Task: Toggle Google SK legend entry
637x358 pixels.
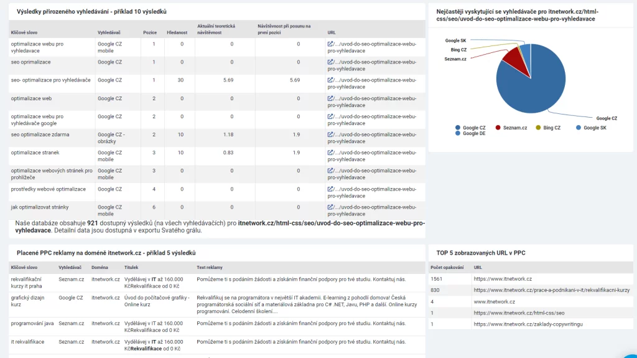Action: pyautogui.click(x=591, y=128)
